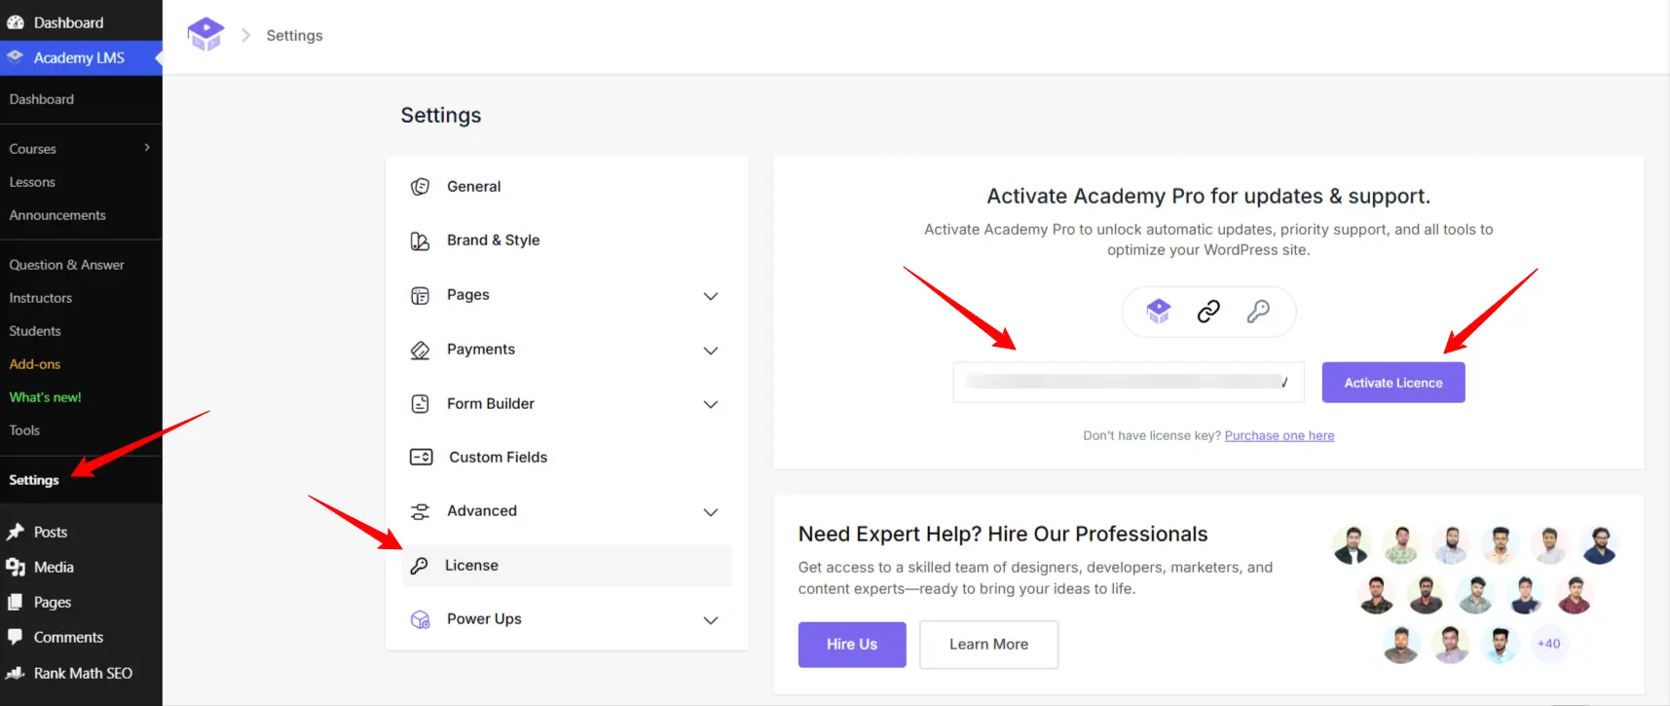Viewport: 1670px width, 706px height.
Task: Click the WordPress Dashboard gauge icon
Action: click(x=16, y=22)
